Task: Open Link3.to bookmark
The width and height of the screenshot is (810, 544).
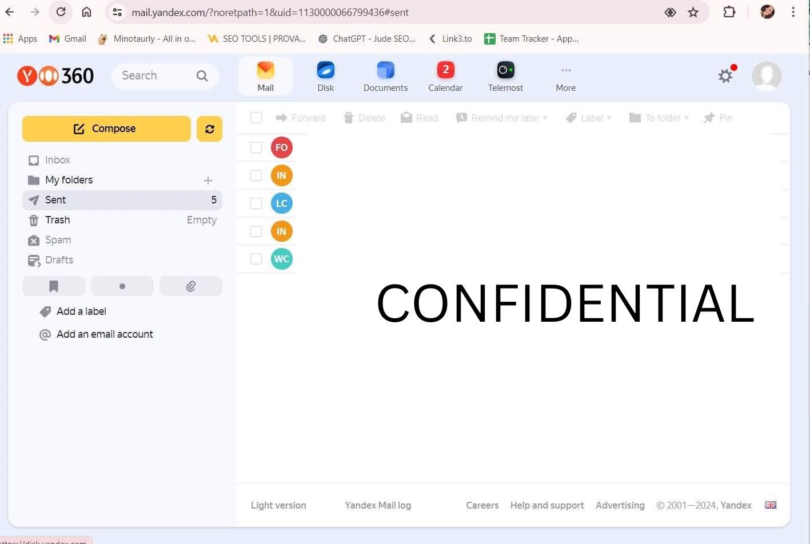Action: pyautogui.click(x=450, y=39)
